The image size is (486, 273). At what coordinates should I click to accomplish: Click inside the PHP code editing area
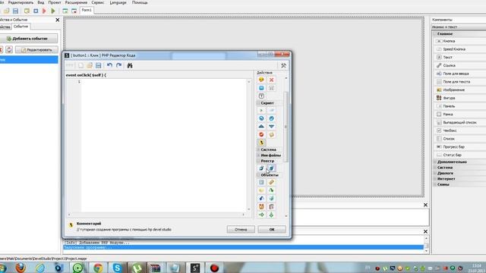164,146
